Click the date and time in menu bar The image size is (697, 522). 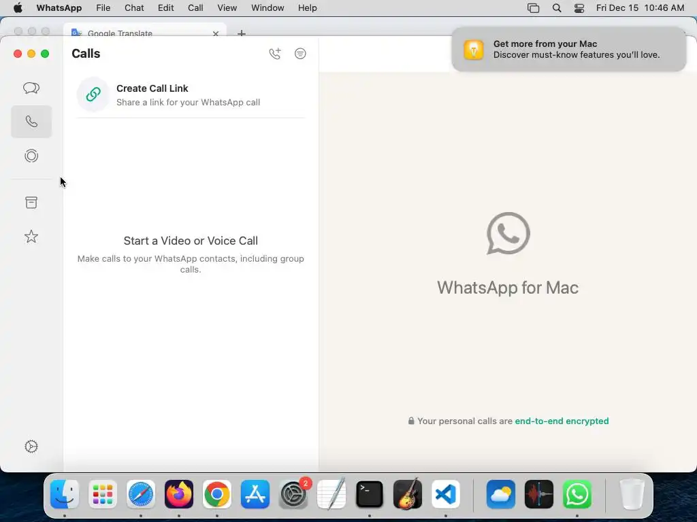click(x=640, y=8)
